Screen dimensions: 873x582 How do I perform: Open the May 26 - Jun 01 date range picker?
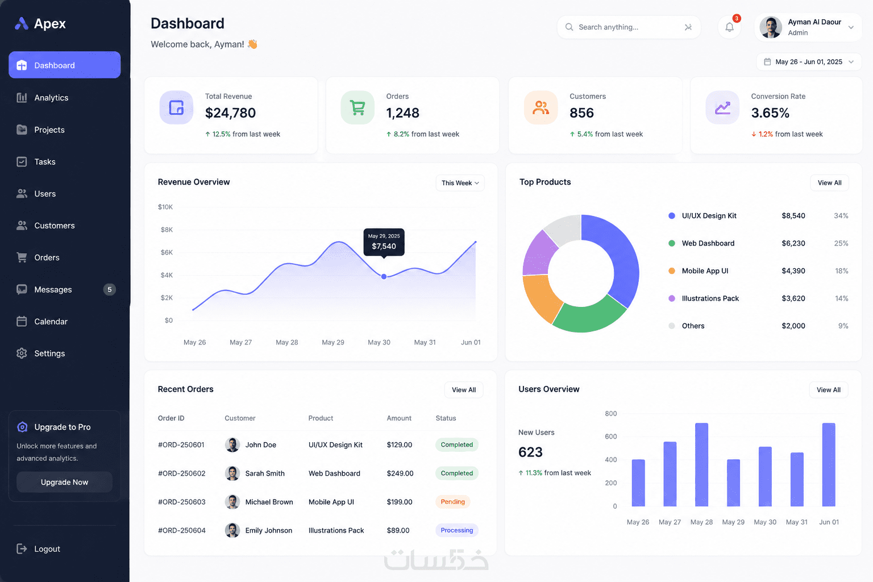[x=809, y=62]
